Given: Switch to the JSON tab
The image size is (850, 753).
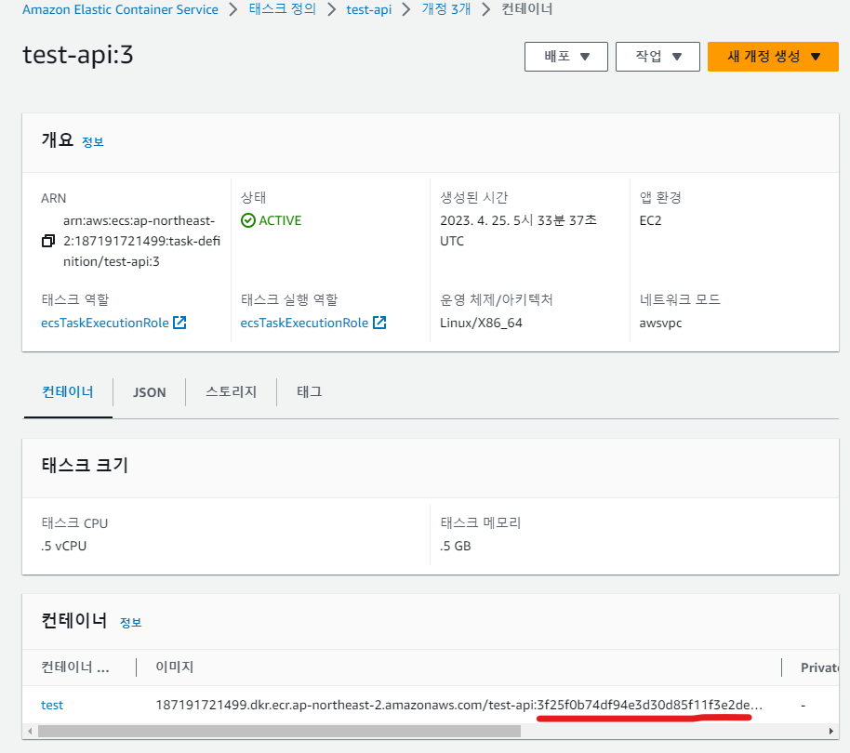Looking at the screenshot, I should coord(149,392).
